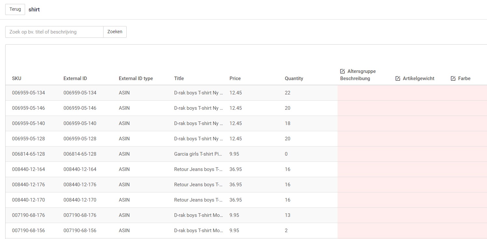This screenshot has width=487, height=239.
Task: Click External ID 007190-68-176 cell
Action: click(x=80, y=215)
